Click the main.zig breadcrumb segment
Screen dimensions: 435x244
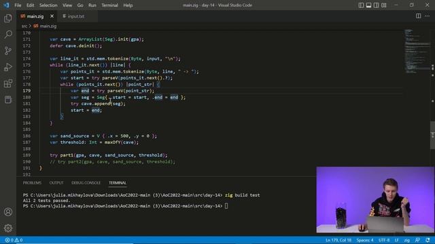point(48,26)
